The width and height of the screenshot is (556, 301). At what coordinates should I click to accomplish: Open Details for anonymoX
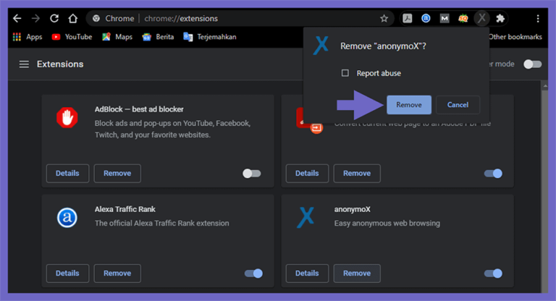(307, 274)
